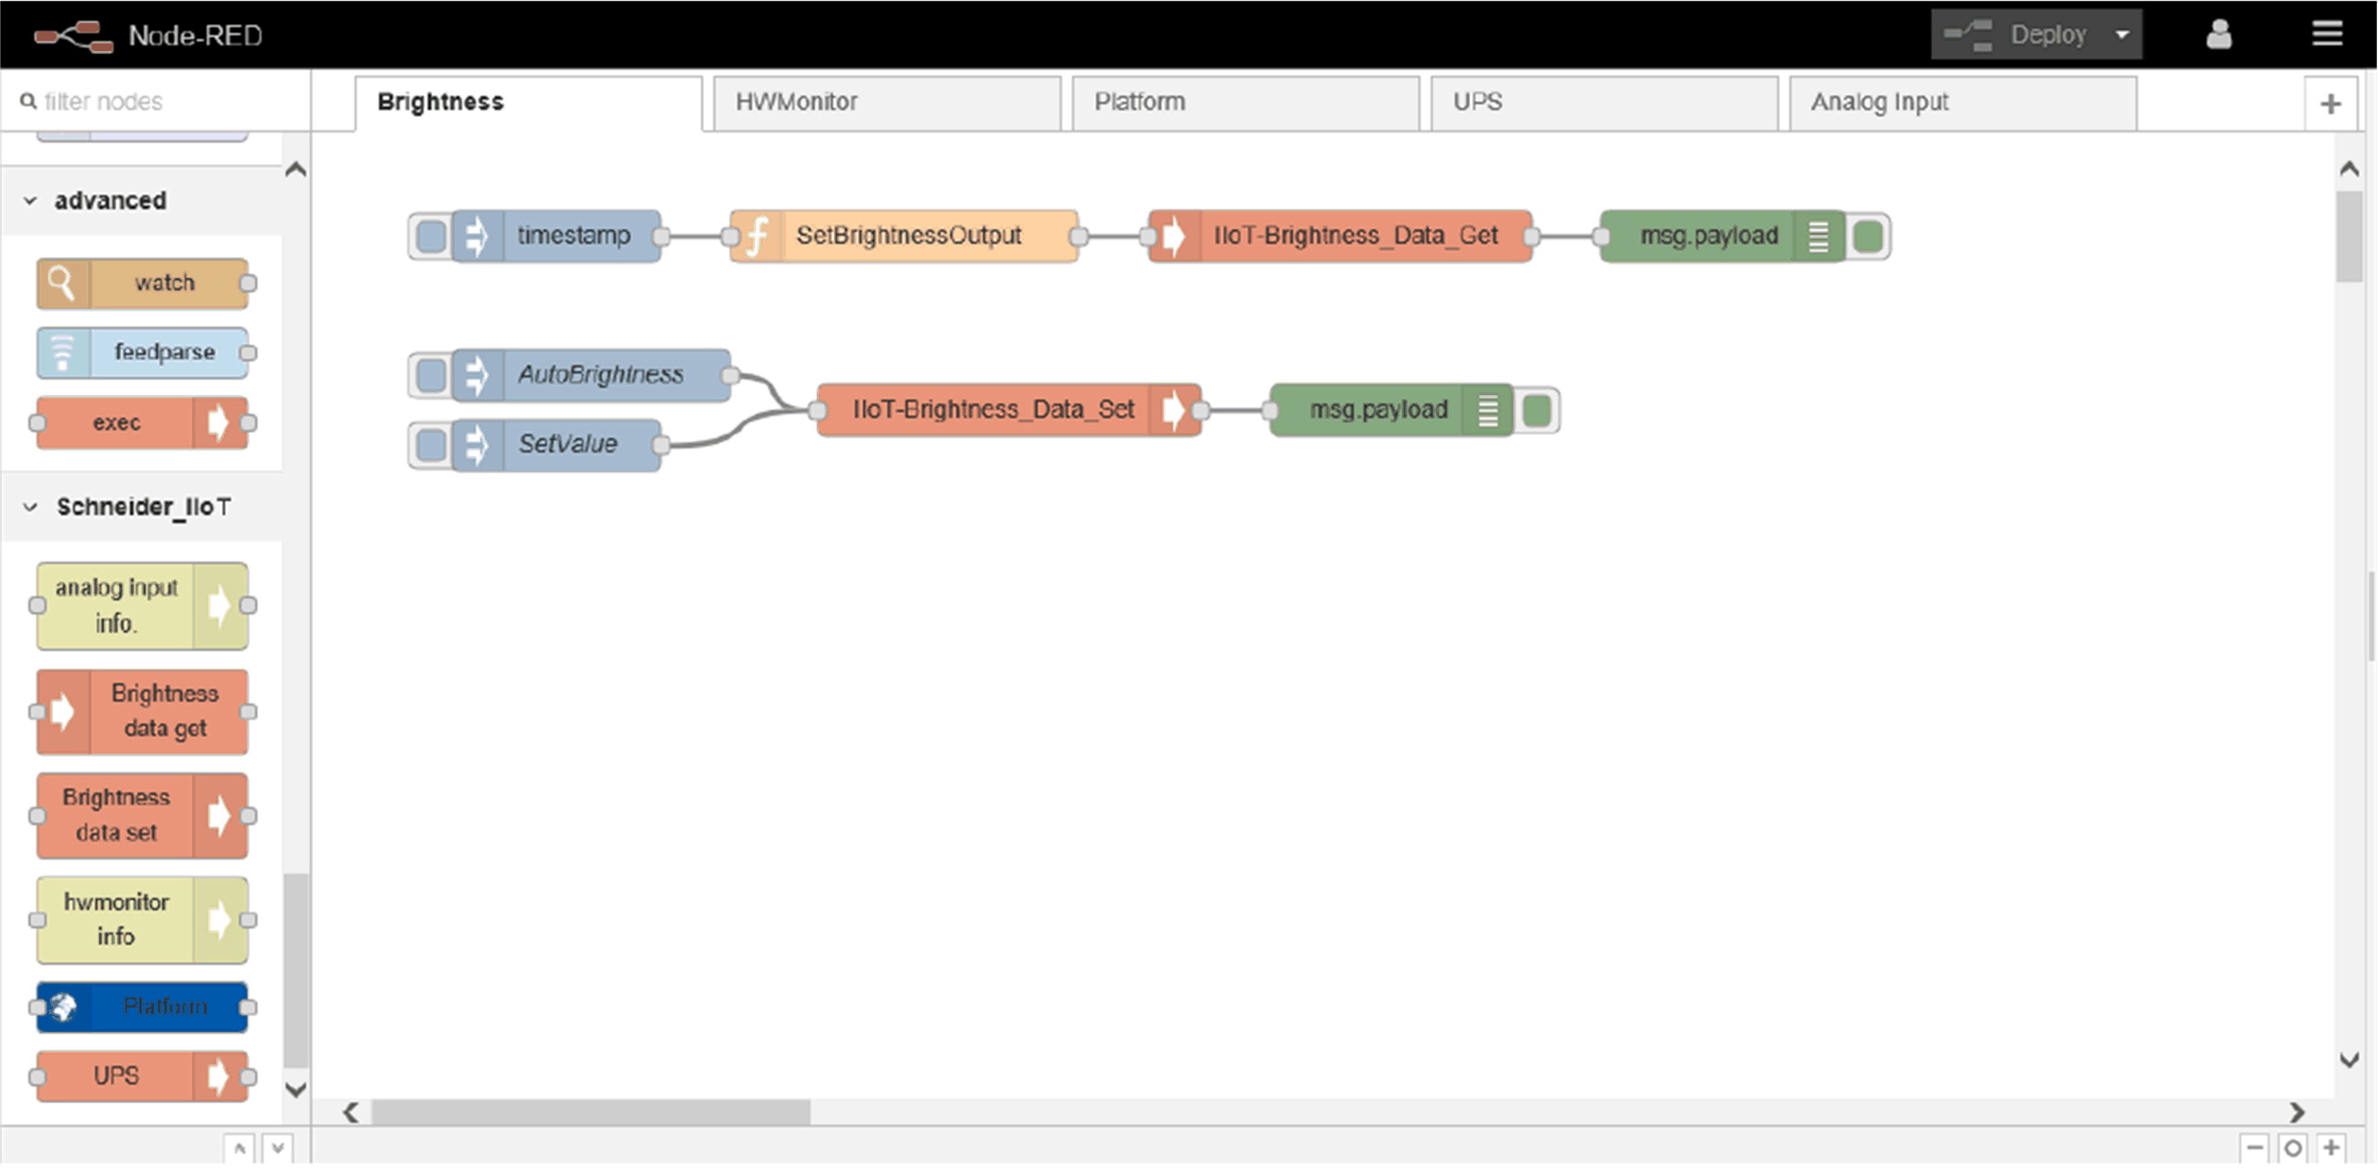This screenshot has height=1169, width=2378.
Task: Toggle the lower msg.payload debug output button
Action: click(1537, 410)
